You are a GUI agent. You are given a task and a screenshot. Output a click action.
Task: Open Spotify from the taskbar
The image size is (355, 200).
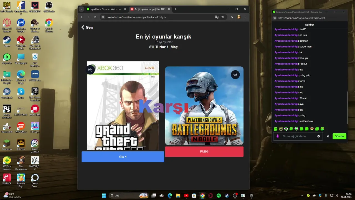(219, 196)
